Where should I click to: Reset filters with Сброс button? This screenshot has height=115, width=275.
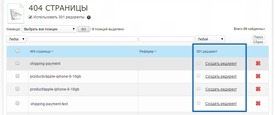pos(258,42)
